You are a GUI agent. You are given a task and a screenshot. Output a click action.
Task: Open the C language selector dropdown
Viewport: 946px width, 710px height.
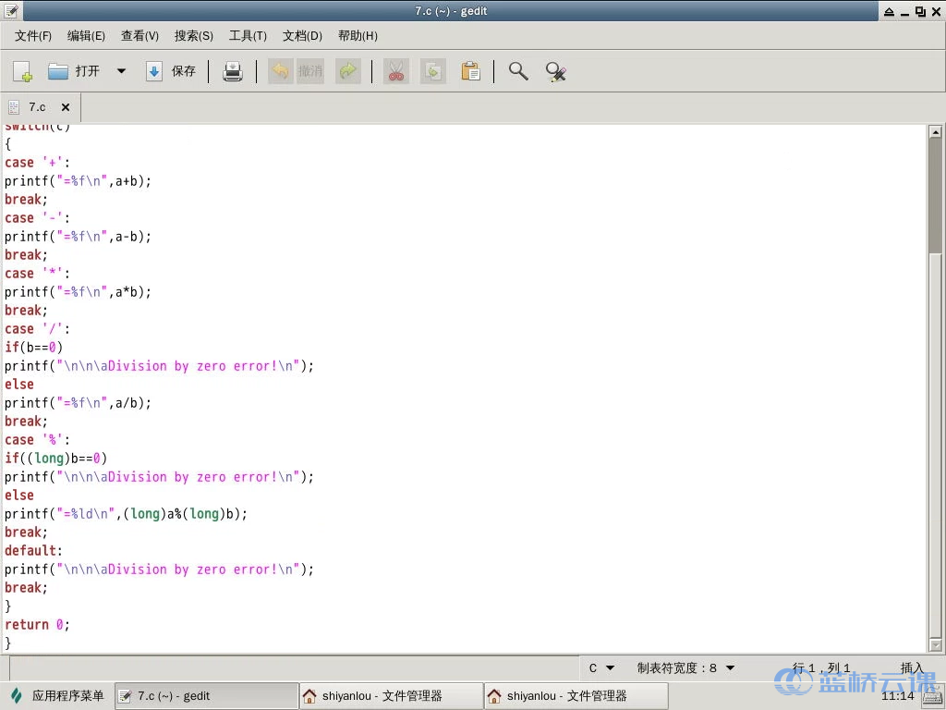[x=601, y=667]
